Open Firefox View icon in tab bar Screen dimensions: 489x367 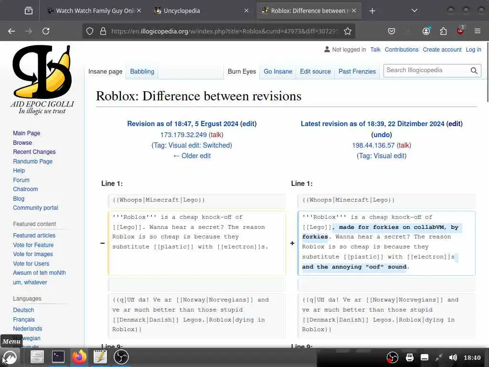28,11
